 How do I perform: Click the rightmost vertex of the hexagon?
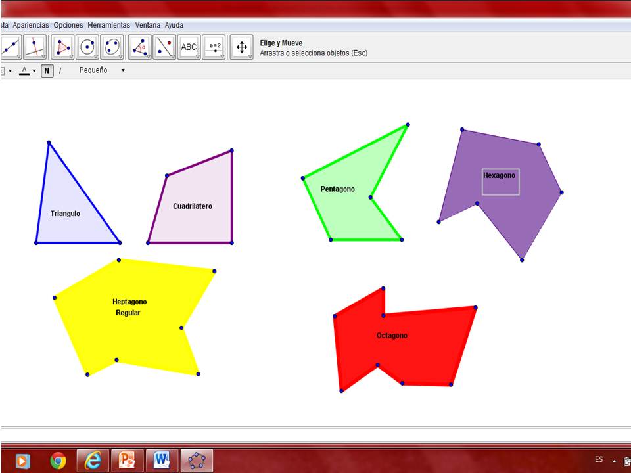pyautogui.click(x=562, y=192)
